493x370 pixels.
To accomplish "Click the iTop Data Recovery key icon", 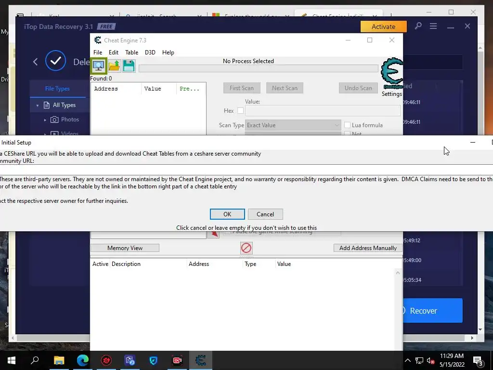I will [x=418, y=26].
